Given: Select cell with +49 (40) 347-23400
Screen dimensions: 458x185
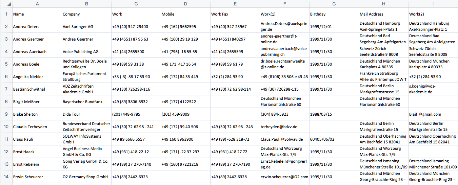Looking at the screenshot, I should (136, 27).
